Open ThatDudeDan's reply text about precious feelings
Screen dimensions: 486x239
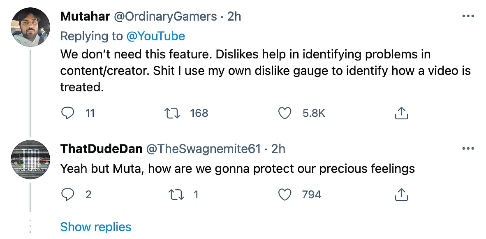[x=237, y=169]
